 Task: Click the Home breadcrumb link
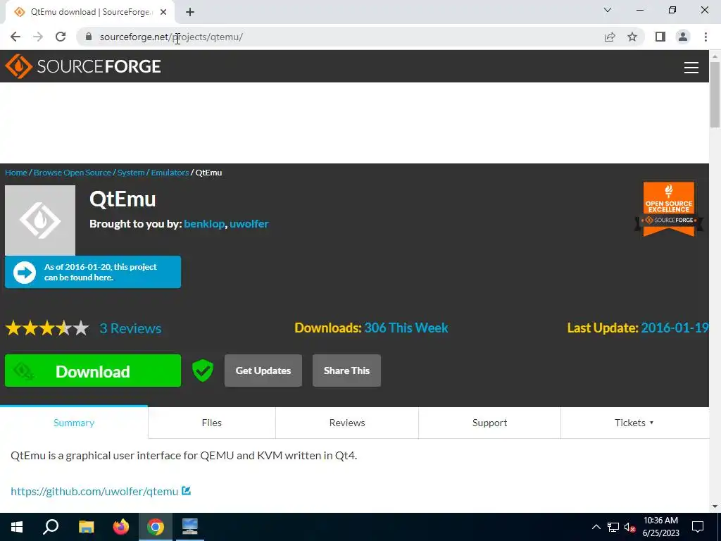16,173
